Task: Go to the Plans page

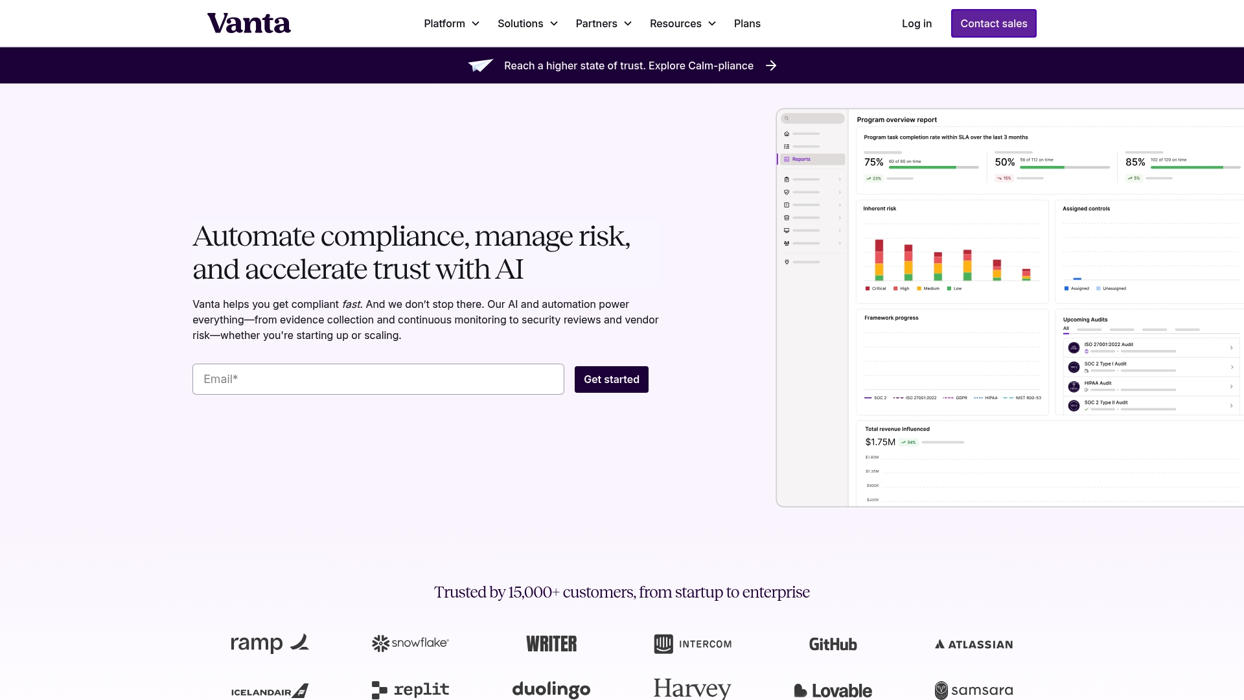Action: click(747, 23)
